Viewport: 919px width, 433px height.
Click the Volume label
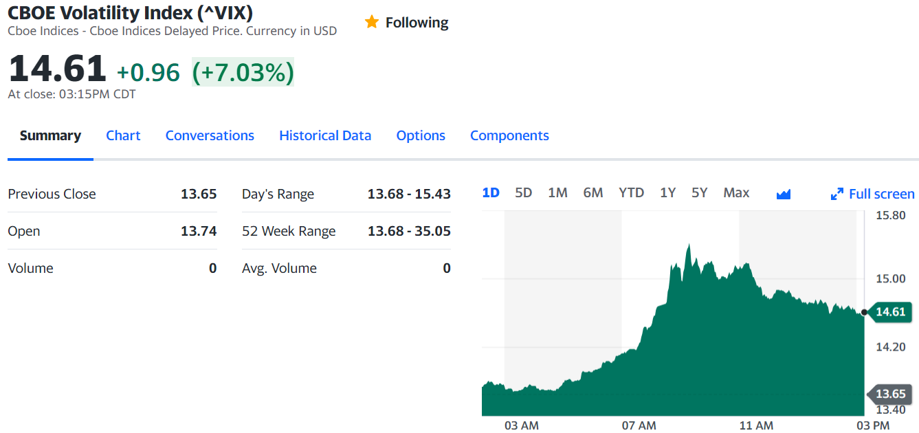(x=30, y=268)
